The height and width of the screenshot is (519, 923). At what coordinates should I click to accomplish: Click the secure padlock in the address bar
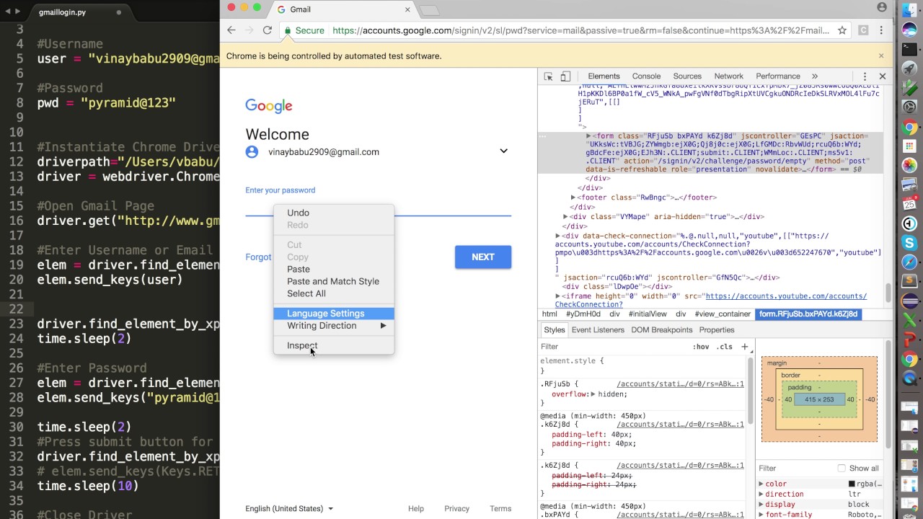(x=288, y=30)
